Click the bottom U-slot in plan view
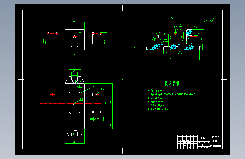Screen dimensions: 245x159 point(75,133)
